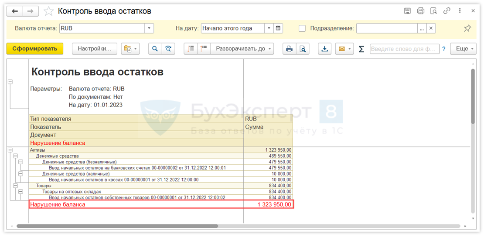Select the Товары row
This screenshot has height=236, width=484.
[x=160, y=186]
